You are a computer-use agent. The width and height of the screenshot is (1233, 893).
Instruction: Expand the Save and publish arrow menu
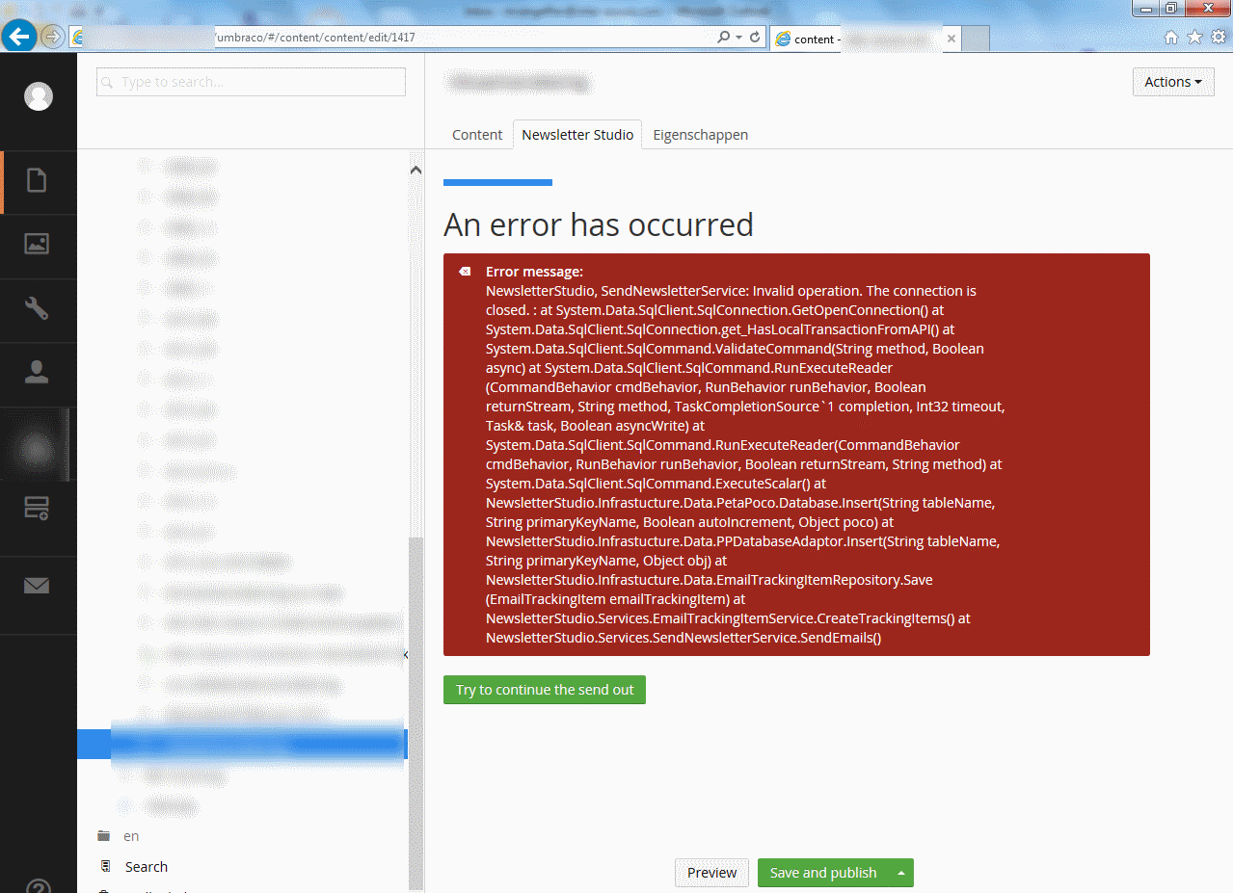(901, 873)
